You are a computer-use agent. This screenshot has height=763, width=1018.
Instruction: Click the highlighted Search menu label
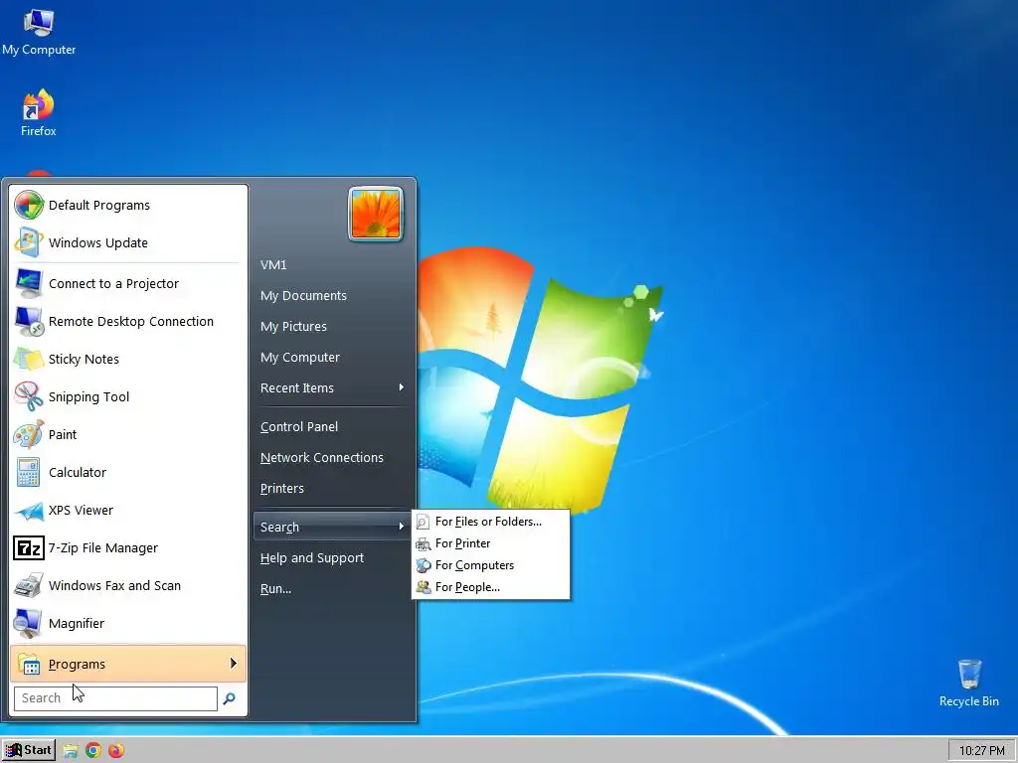coord(279,527)
